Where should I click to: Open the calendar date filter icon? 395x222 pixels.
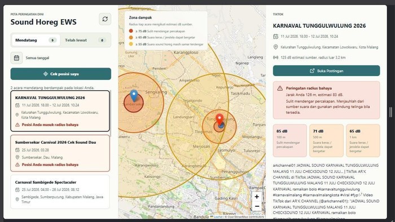pyautogui.click(x=16, y=58)
